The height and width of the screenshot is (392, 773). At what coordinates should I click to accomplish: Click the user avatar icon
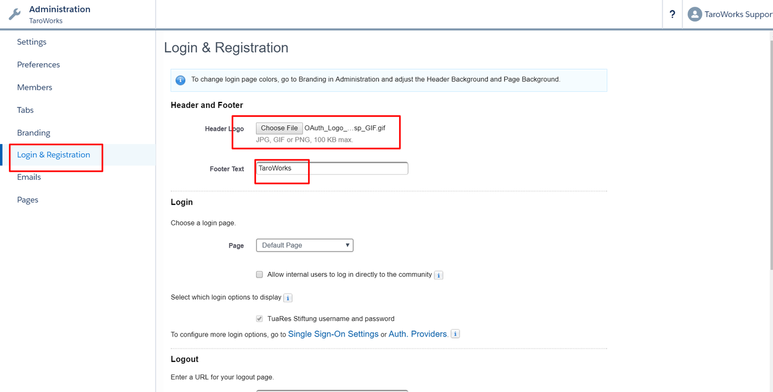[694, 14]
